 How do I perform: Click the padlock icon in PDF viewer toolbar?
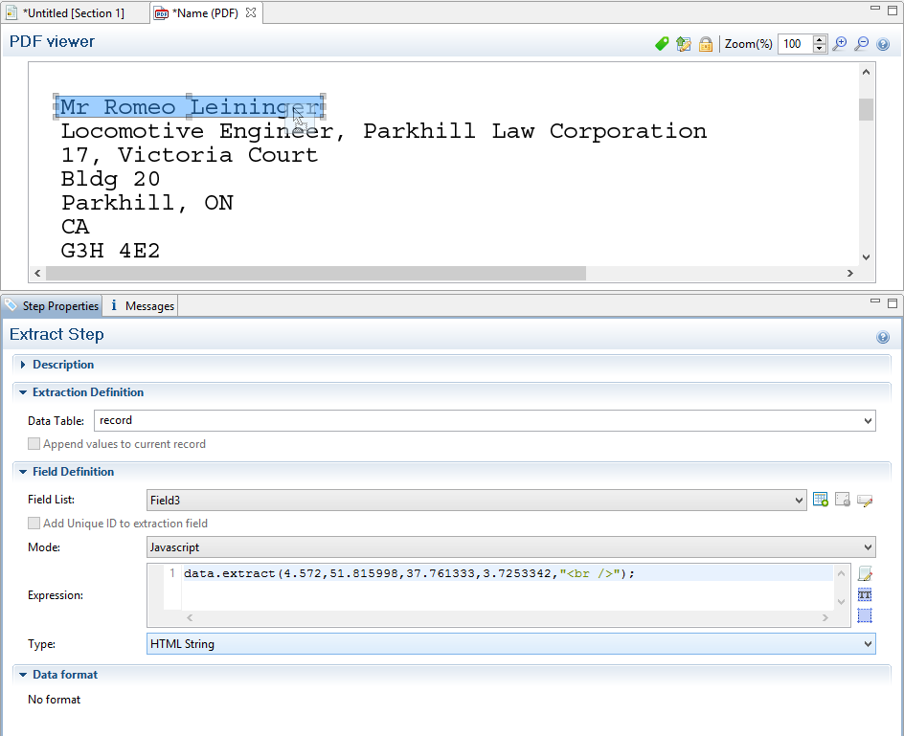tap(706, 44)
